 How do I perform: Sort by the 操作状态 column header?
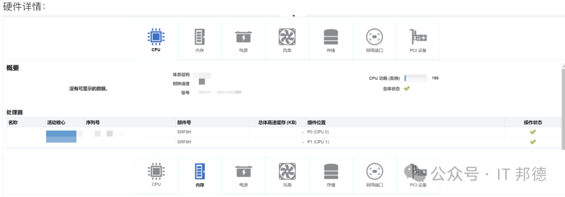click(533, 122)
